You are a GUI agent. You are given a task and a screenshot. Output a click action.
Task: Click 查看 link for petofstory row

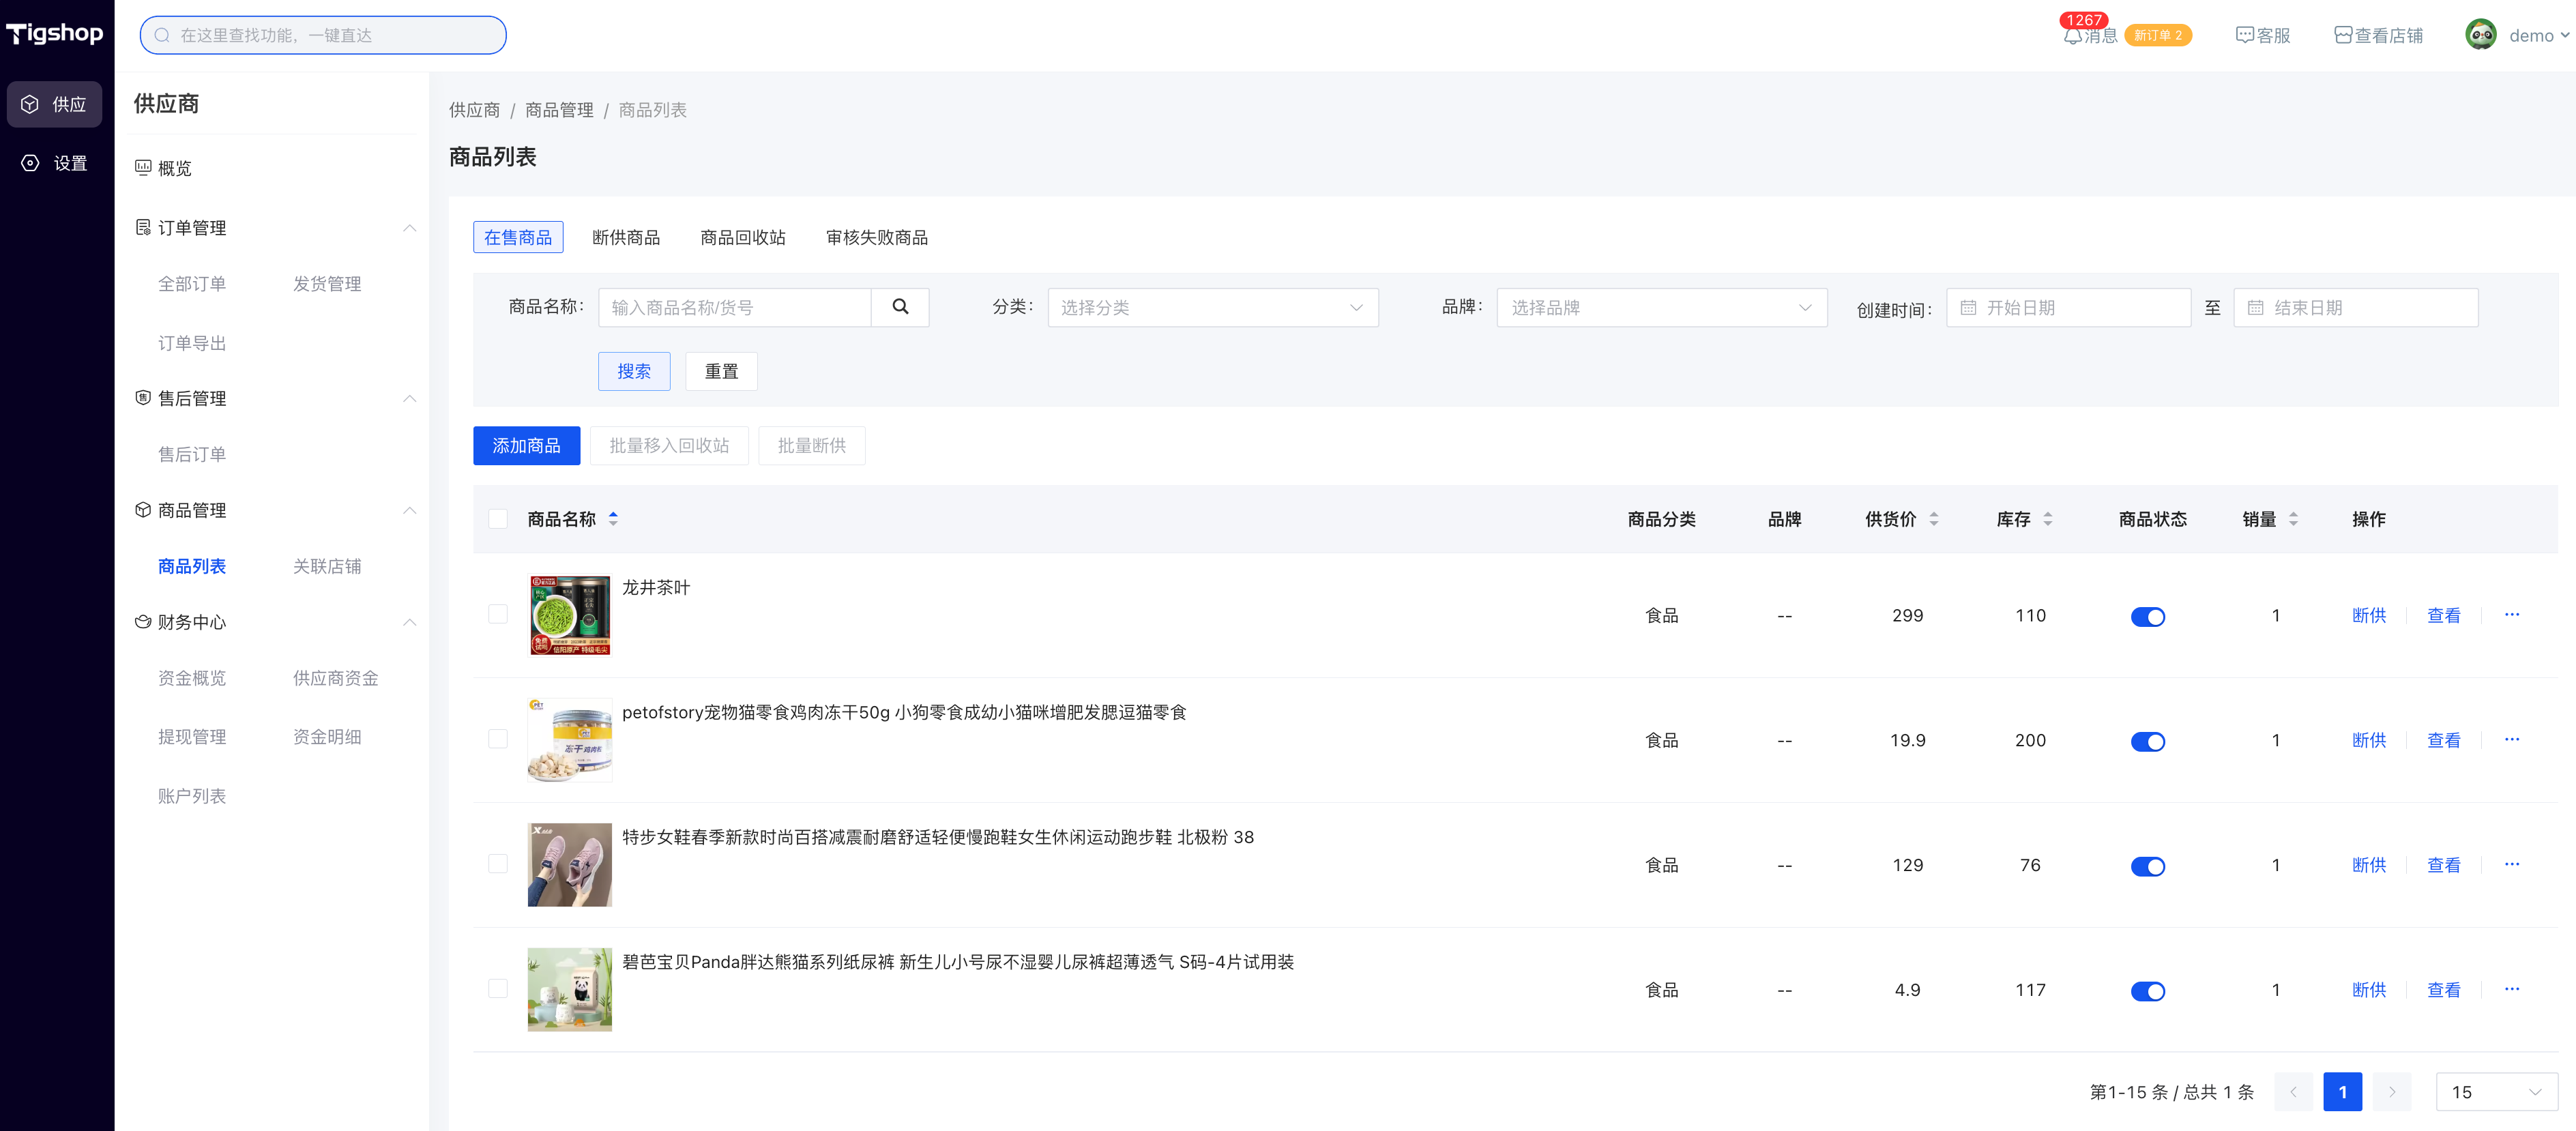point(2443,740)
